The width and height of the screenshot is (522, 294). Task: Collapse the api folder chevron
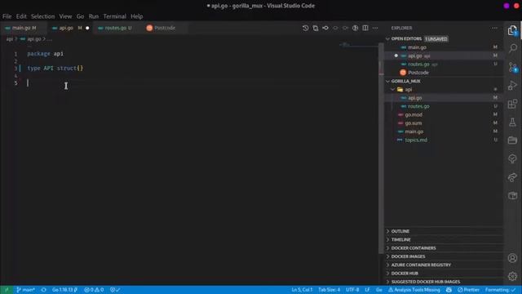[393, 89]
